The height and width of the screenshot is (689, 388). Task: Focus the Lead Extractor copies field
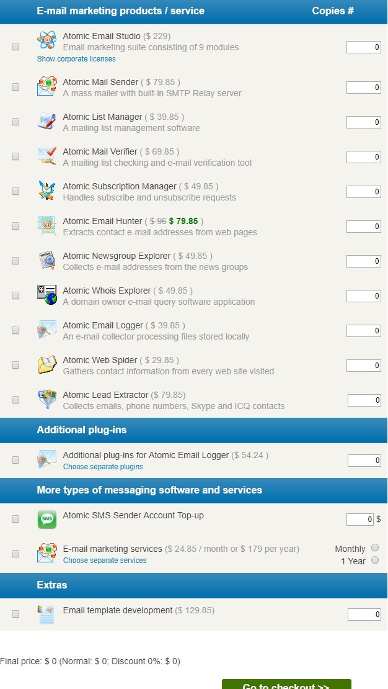[x=364, y=400]
